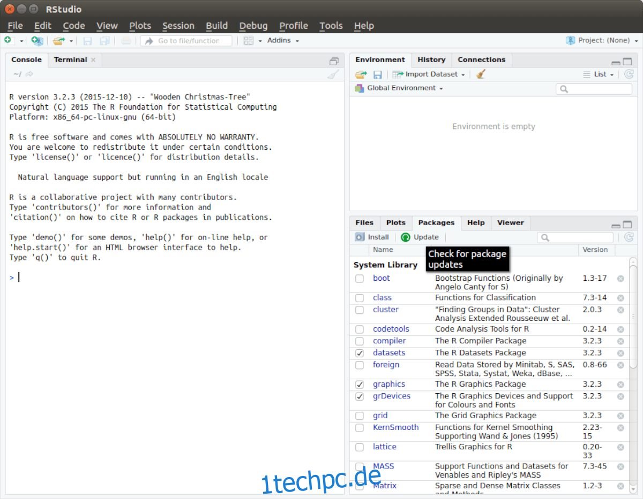The image size is (643, 499).
Task: Click the Environment search field
Action: pos(594,89)
